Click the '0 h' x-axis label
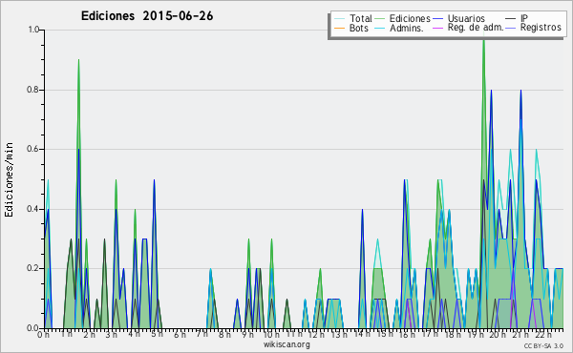 tap(43, 334)
